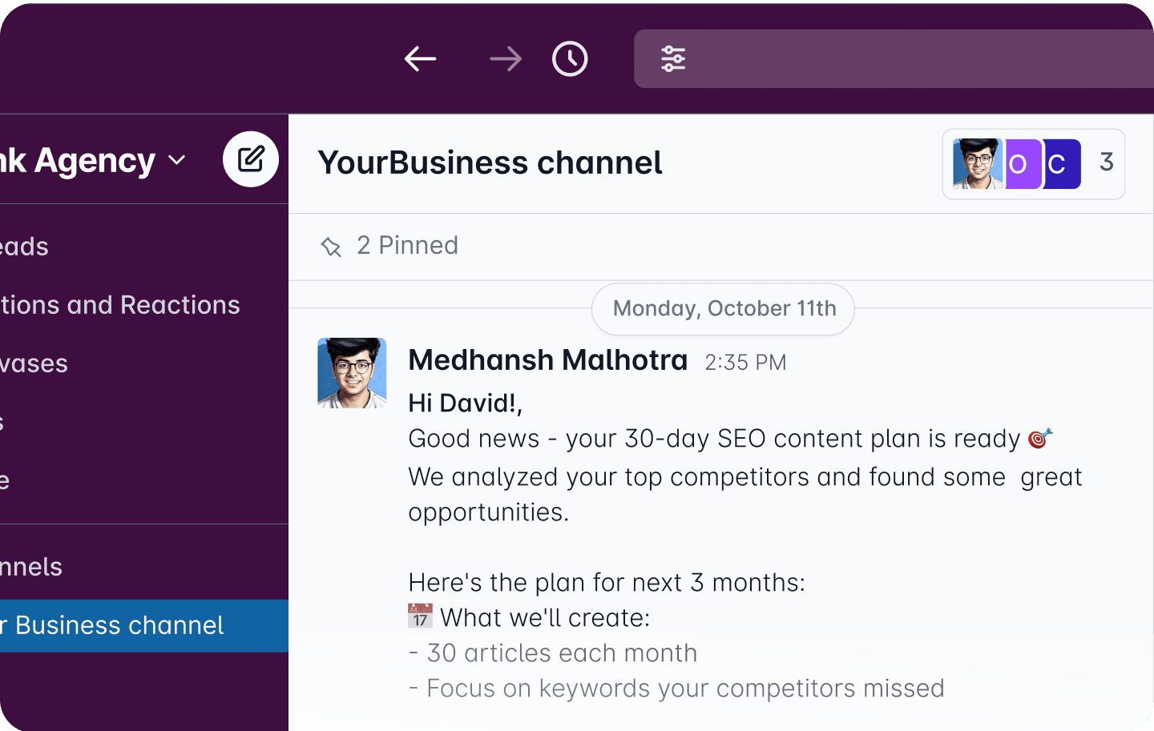Expand the 2 Pinned messages list

(407, 246)
